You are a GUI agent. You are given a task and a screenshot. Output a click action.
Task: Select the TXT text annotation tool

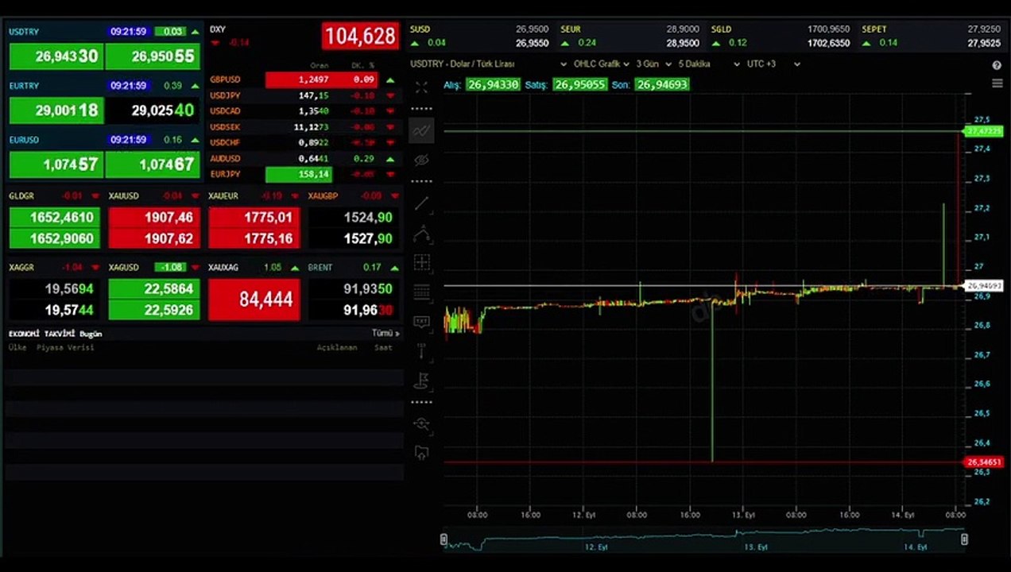pos(421,322)
